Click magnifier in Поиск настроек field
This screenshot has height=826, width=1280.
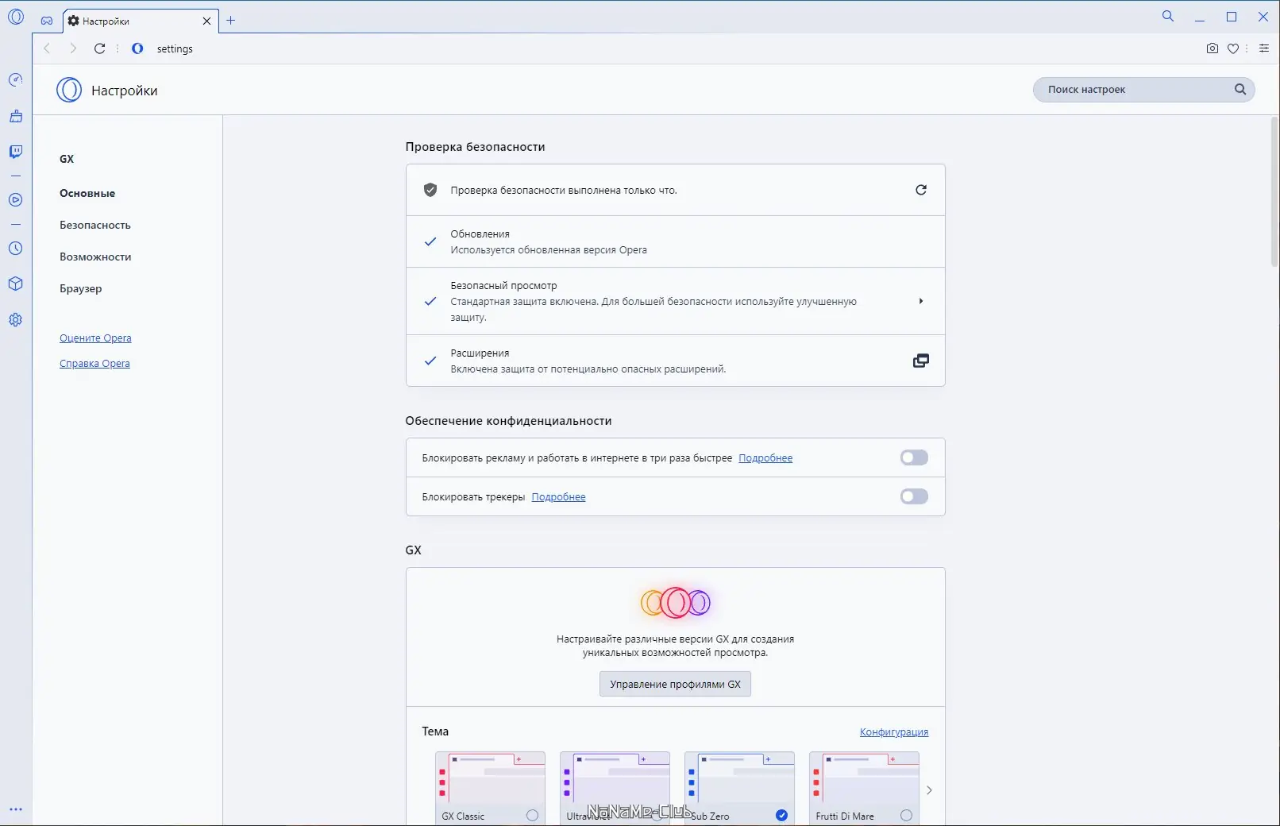(x=1240, y=90)
